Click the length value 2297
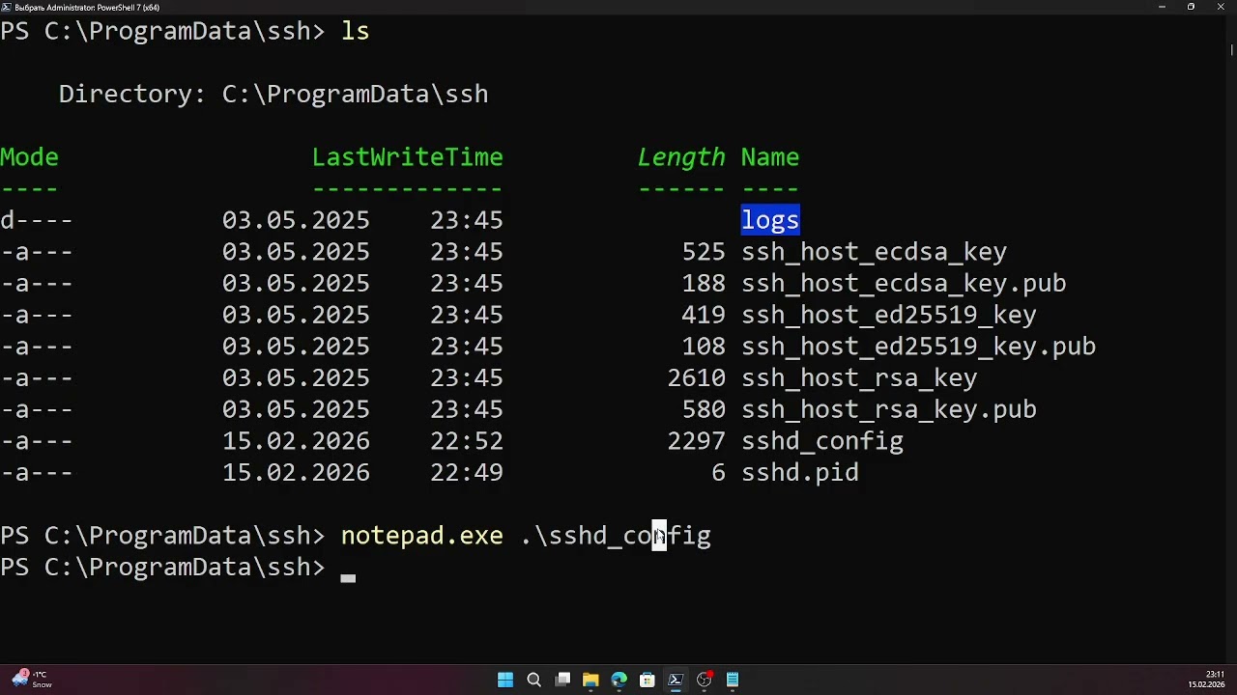 coord(696,441)
